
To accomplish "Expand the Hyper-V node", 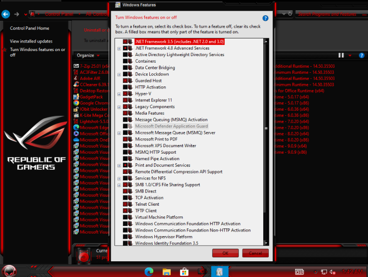I will (x=119, y=94).
